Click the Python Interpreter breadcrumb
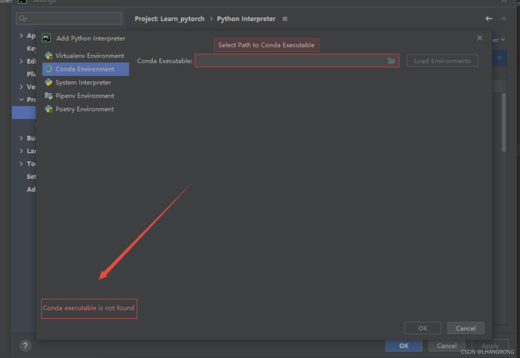The height and width of the screenshot is (358, 520). click(x=246, y=19)
